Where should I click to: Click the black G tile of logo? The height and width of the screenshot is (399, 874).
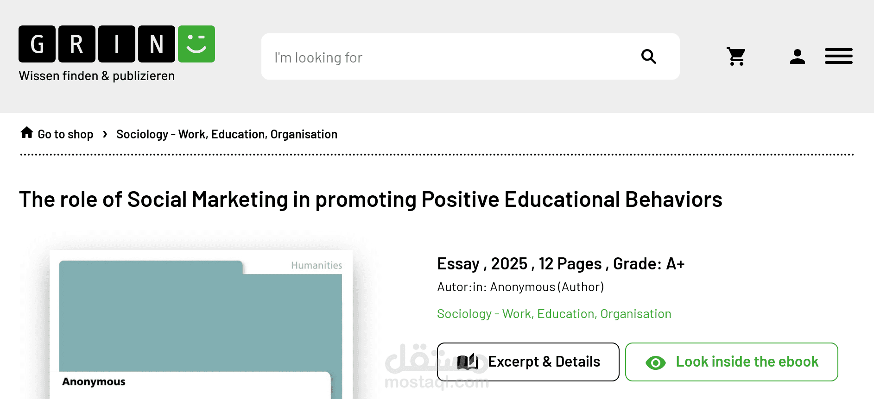coord(37,44)
